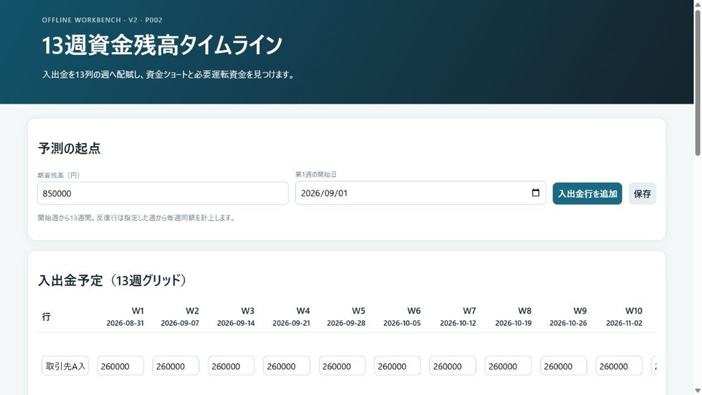Click the 期首残高 input field with 850000

pos(163,193)
